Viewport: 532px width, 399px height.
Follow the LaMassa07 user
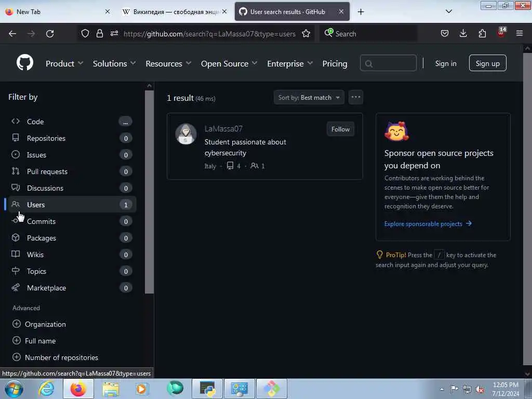click(x=340, y=129)
